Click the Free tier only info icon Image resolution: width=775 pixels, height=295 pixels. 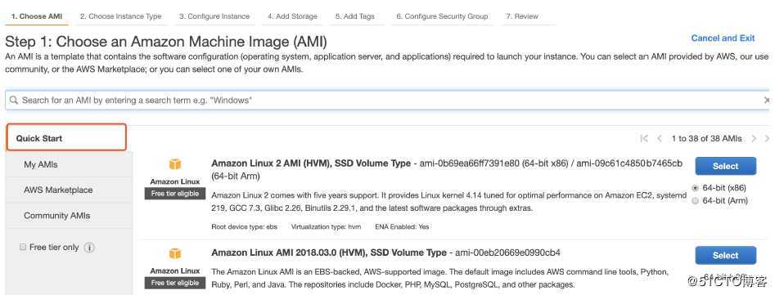(x=89, y=248)
